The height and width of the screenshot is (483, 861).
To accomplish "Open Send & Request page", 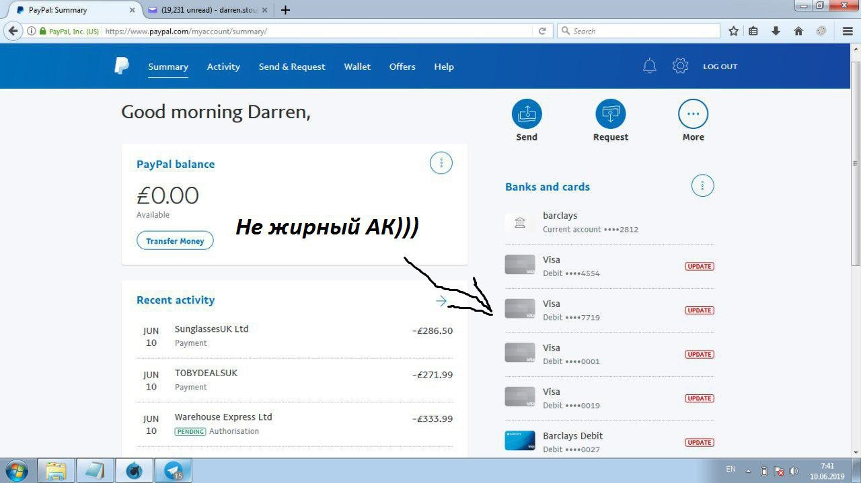I will point(292,67).
